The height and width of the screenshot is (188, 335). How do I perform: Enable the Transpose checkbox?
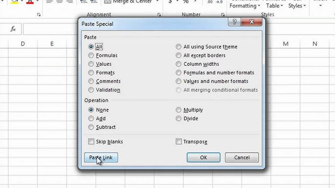coord(179,141)
